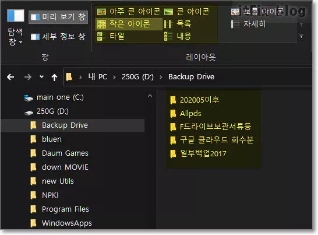Select 큰 아이콘 large icons layout
The image size is (318, 235).
(x=186, y=12)
